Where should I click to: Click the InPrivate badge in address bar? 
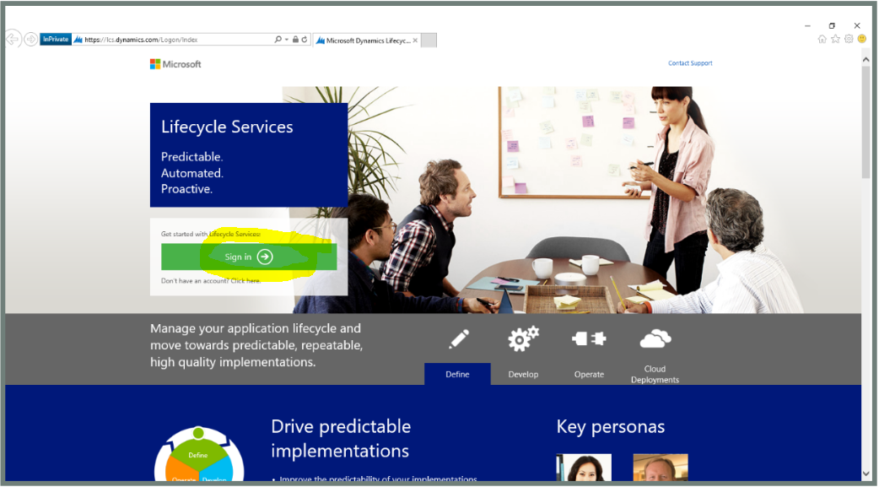click(56, 40)
